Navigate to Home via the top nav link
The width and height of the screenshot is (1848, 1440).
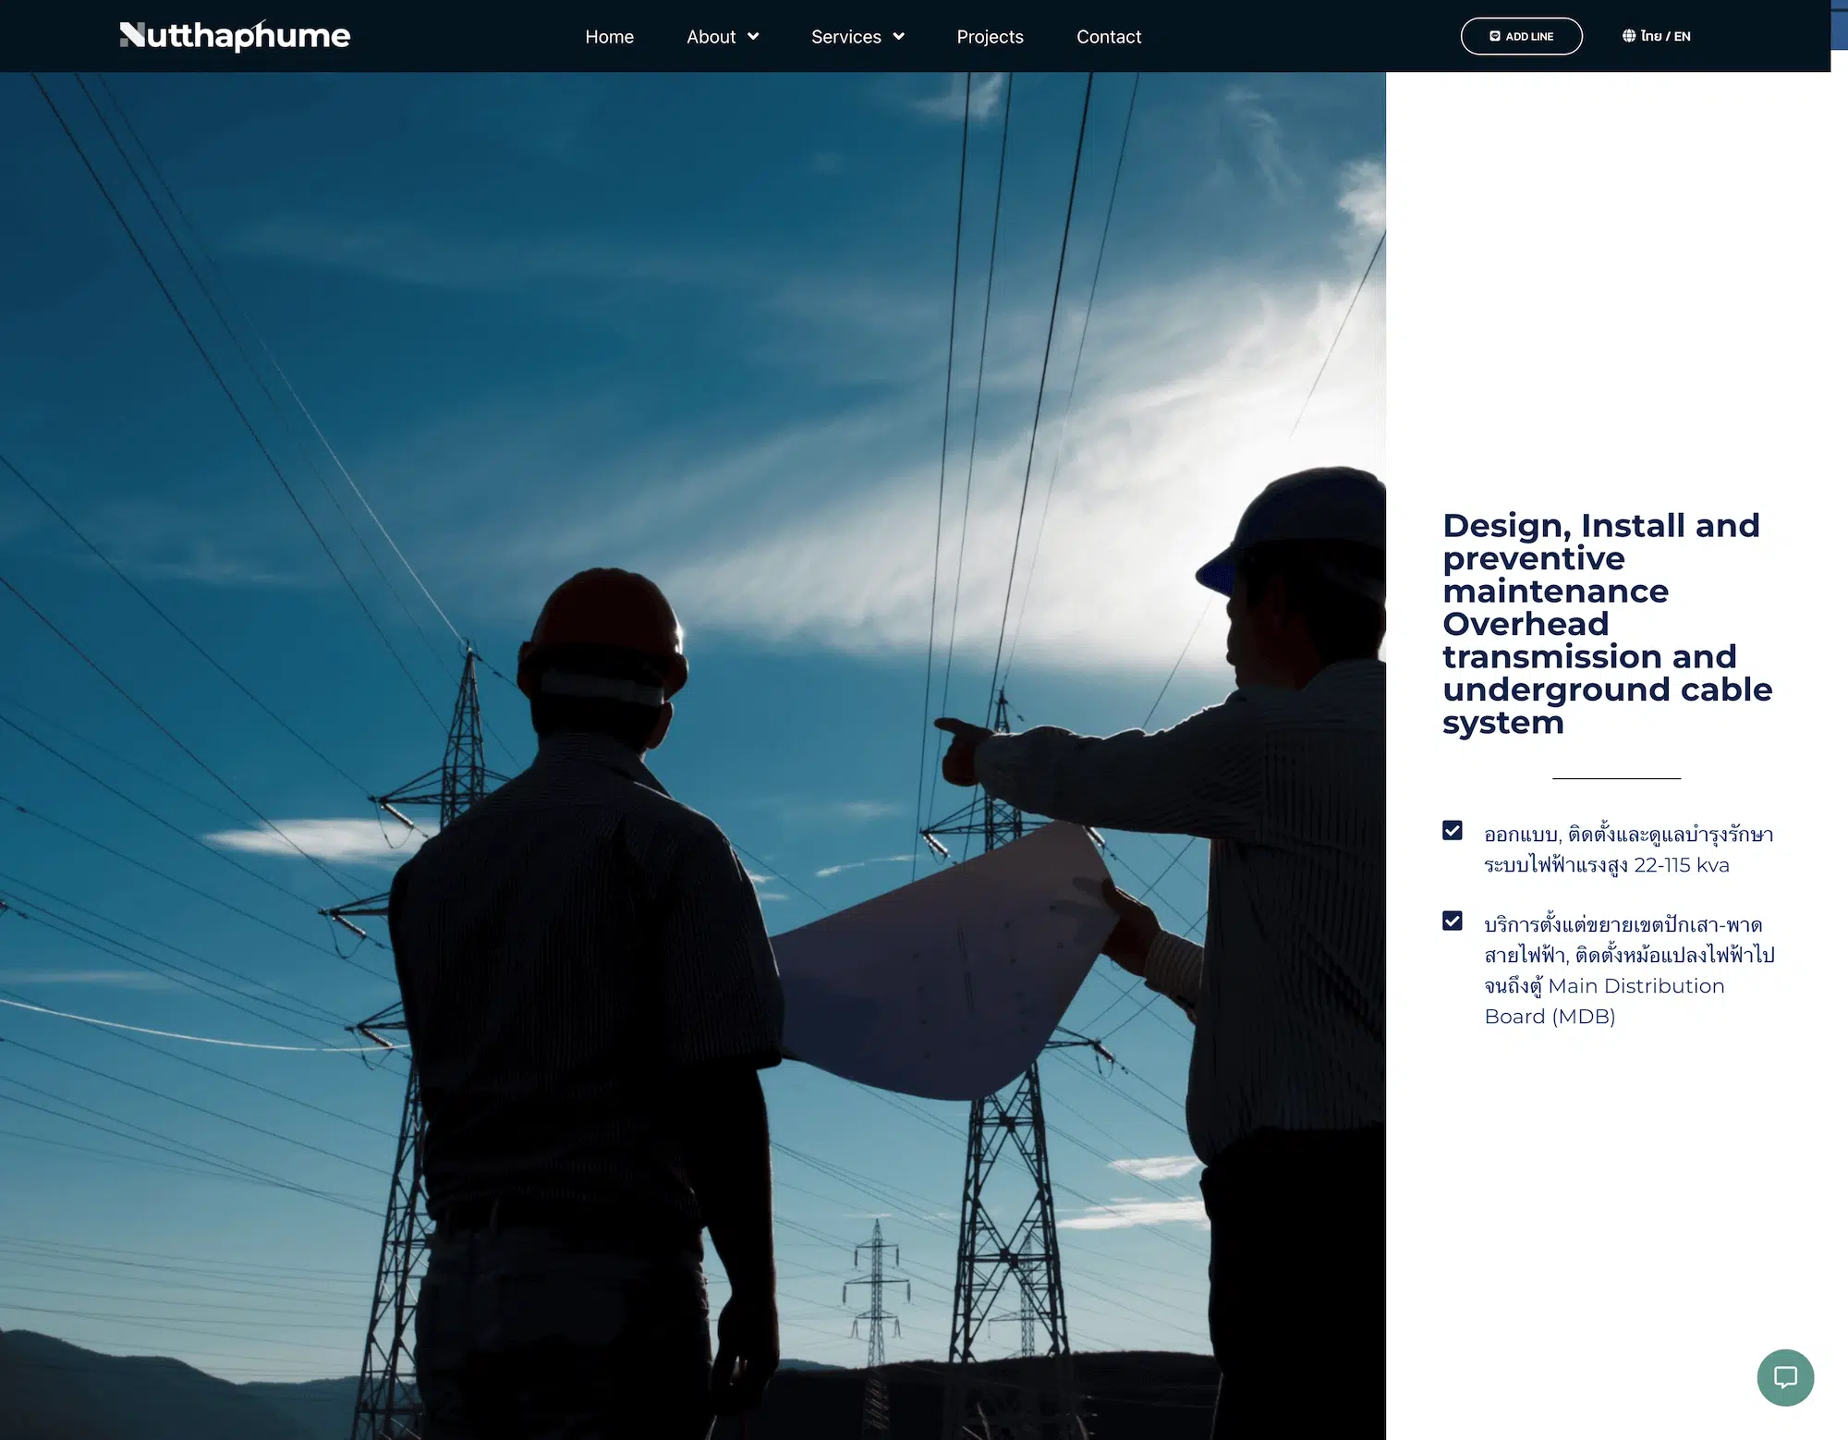pyautogui.click(x=609, y=37)
